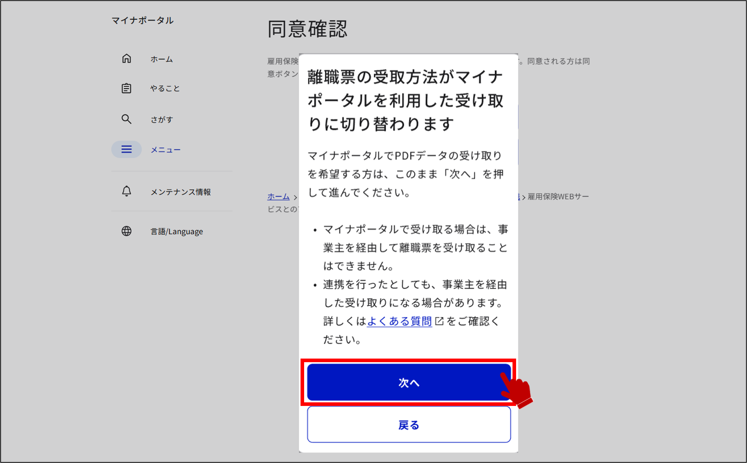Image resolution: width=747 pixels, height=463 pixels.
Task: Open メンテナンス情報 in sidebar
Action: click(180, 192)
